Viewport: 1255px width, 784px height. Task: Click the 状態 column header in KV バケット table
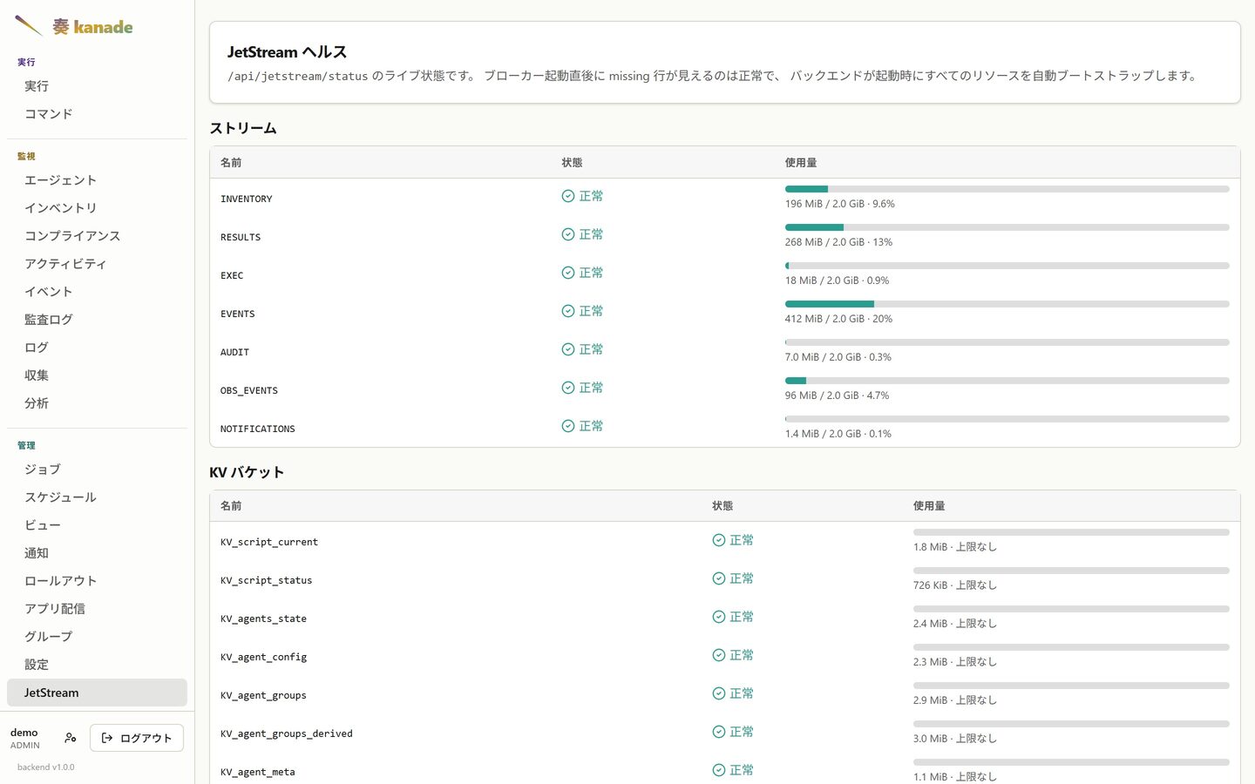click(x=722, y=506)
